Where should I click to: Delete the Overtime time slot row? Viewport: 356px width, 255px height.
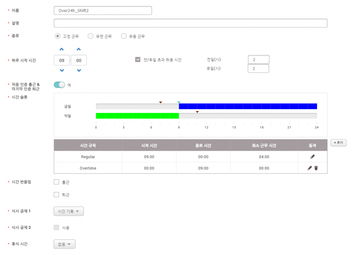pyautogui.click(x=316, y=168)
